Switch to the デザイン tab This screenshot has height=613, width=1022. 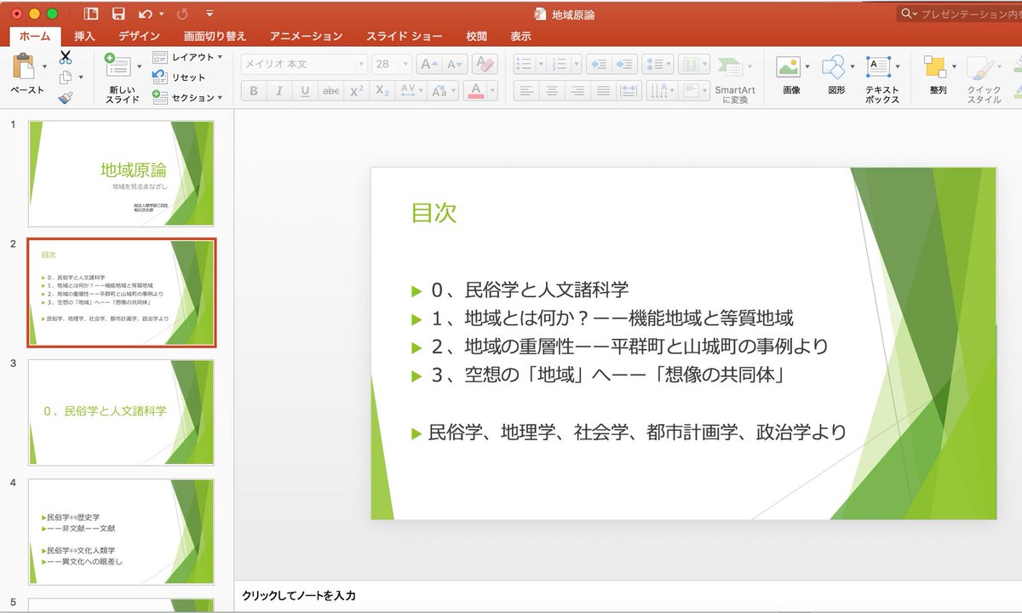pyautogui.click(x=139, y=37)
